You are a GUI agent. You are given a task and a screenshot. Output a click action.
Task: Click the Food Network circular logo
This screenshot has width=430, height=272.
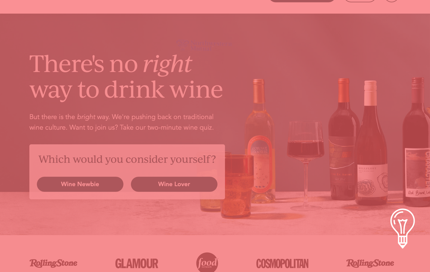click(207, 263)
